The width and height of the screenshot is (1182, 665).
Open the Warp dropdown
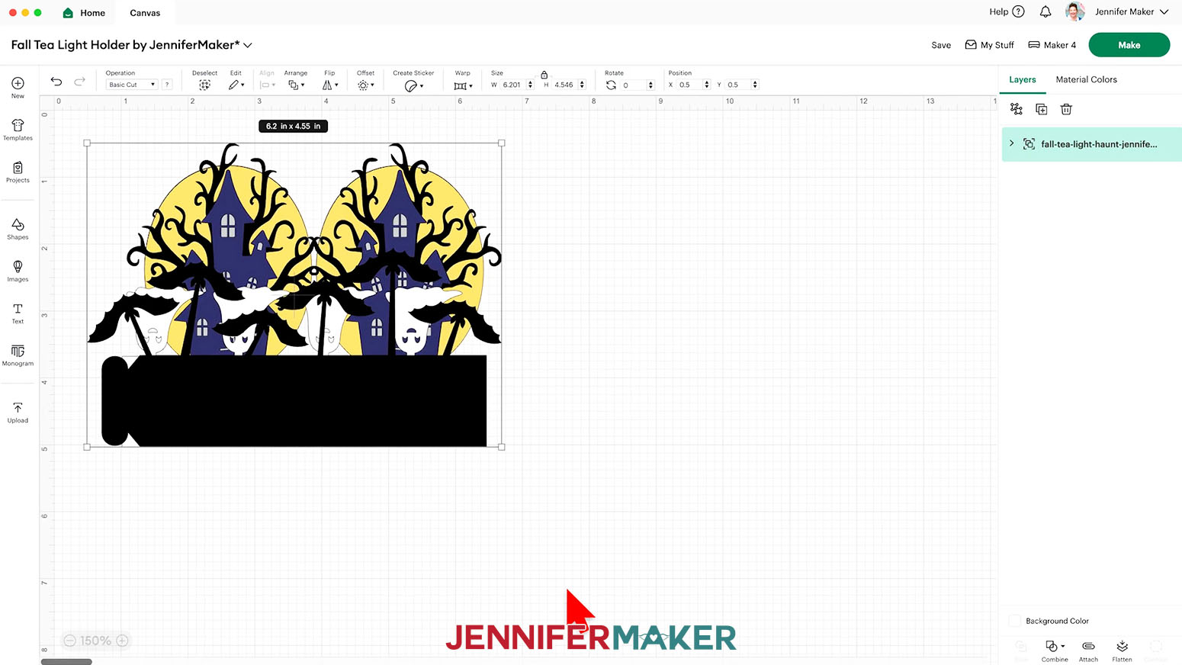click(463, 85)
